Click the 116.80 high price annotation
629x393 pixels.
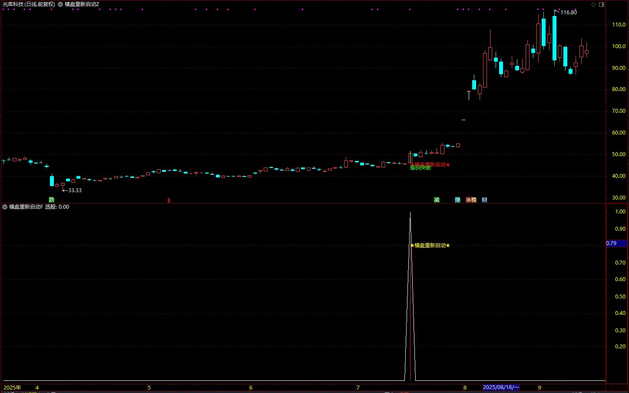point(569,13)
